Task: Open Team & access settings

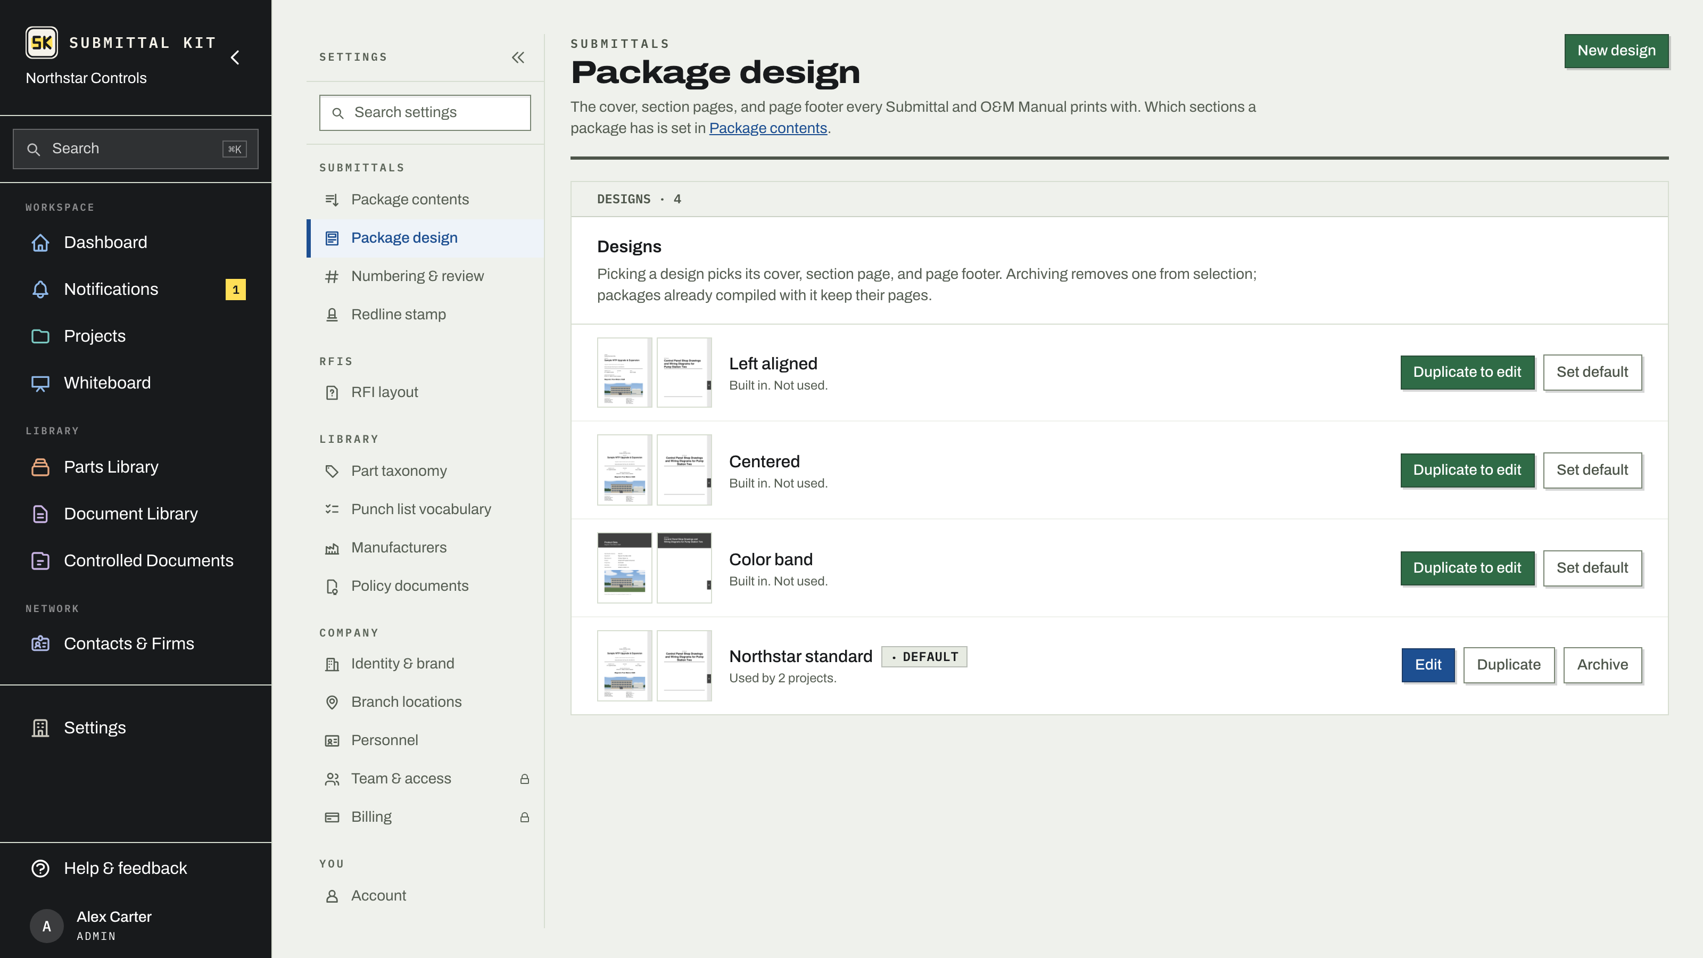Action: pyautogui.click(x=425, y=779)
